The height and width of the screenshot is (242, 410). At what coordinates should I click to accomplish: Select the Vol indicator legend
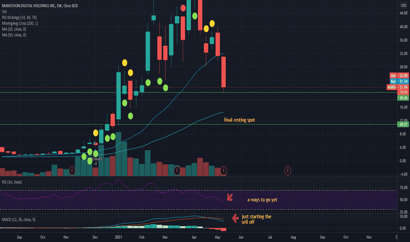(4, 11)
